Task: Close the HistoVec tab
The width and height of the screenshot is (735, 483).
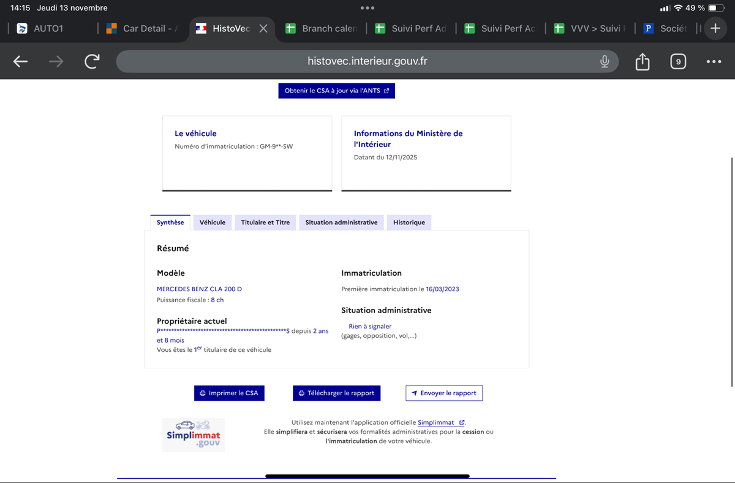Action: tap(263, 28)
